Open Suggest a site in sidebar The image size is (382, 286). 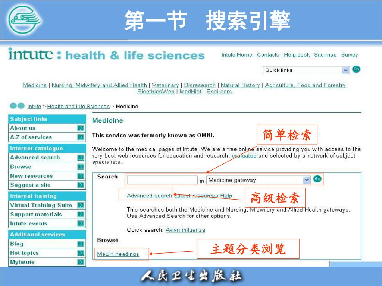pos(47,185)
